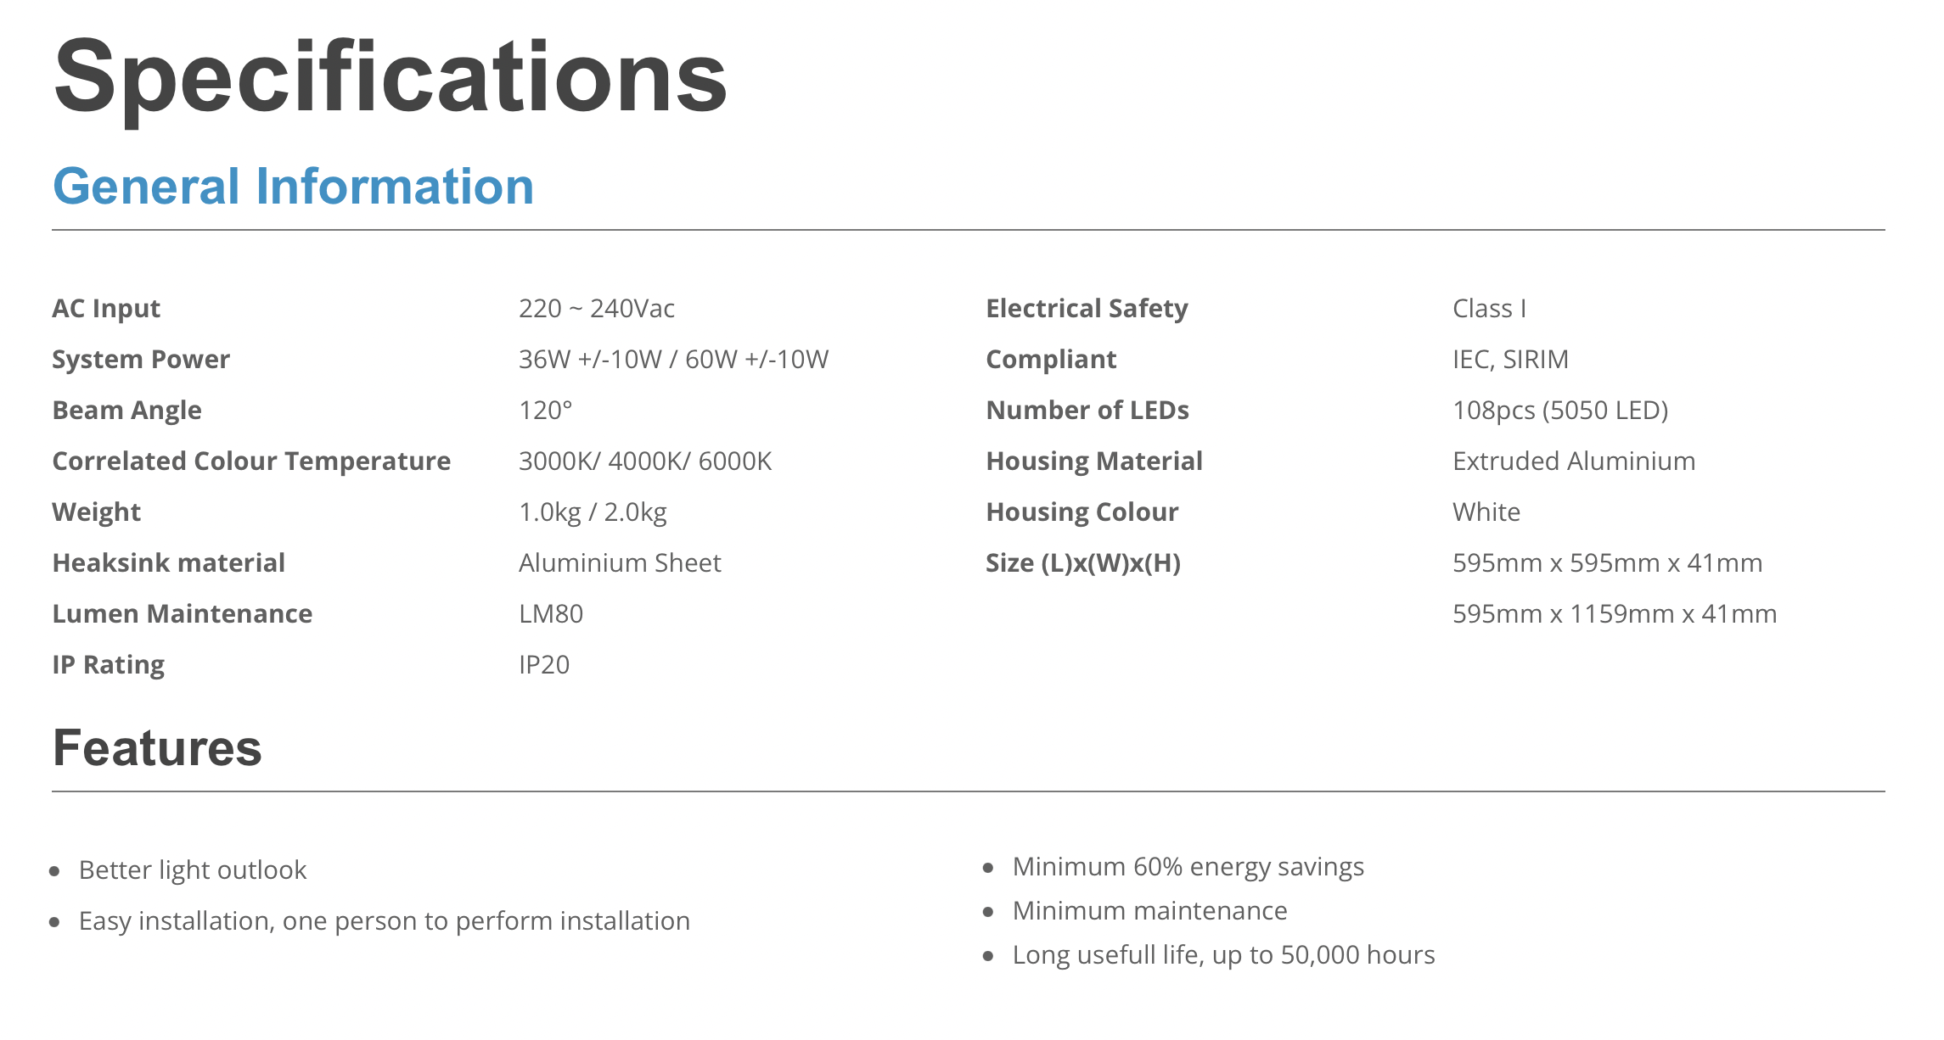
Task: Click the Weight value 1.0kg / 2.0kg
Action: click(x=593, y=512)
